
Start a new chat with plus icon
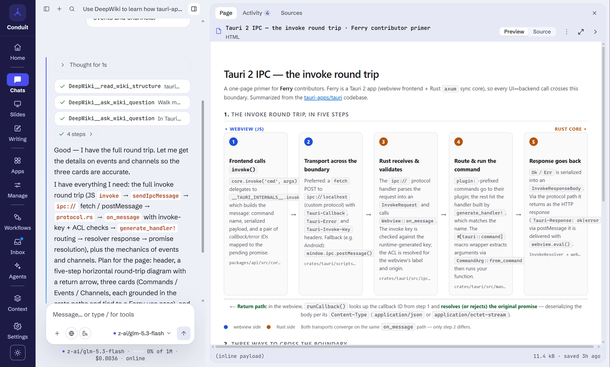[x=59, y=9]
